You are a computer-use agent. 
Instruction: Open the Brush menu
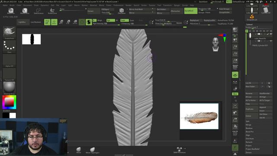tap(12, 5)
